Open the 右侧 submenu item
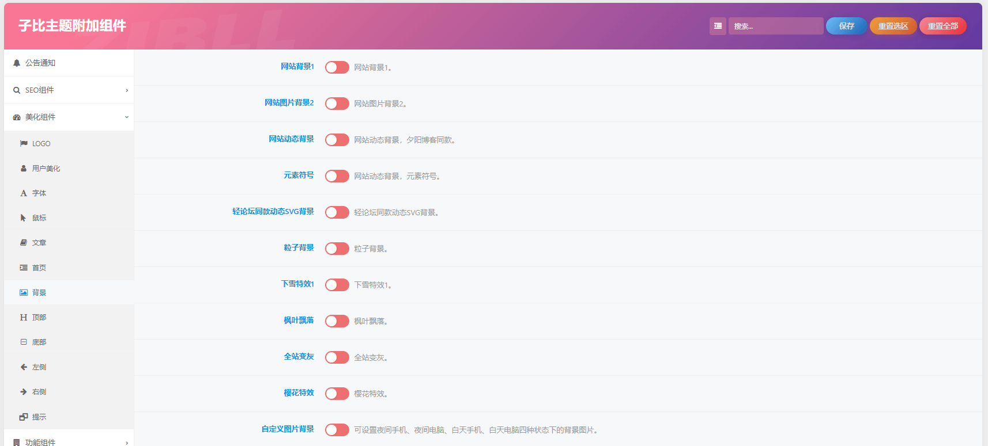The width and height of the screenshot is (988, 446). [x=69, y=391]
